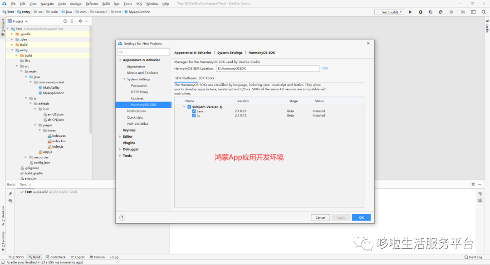This screenshot has width=490, height=265.
Task: Click Project tree vertical scrollbar
Action: tap(91, 80)
